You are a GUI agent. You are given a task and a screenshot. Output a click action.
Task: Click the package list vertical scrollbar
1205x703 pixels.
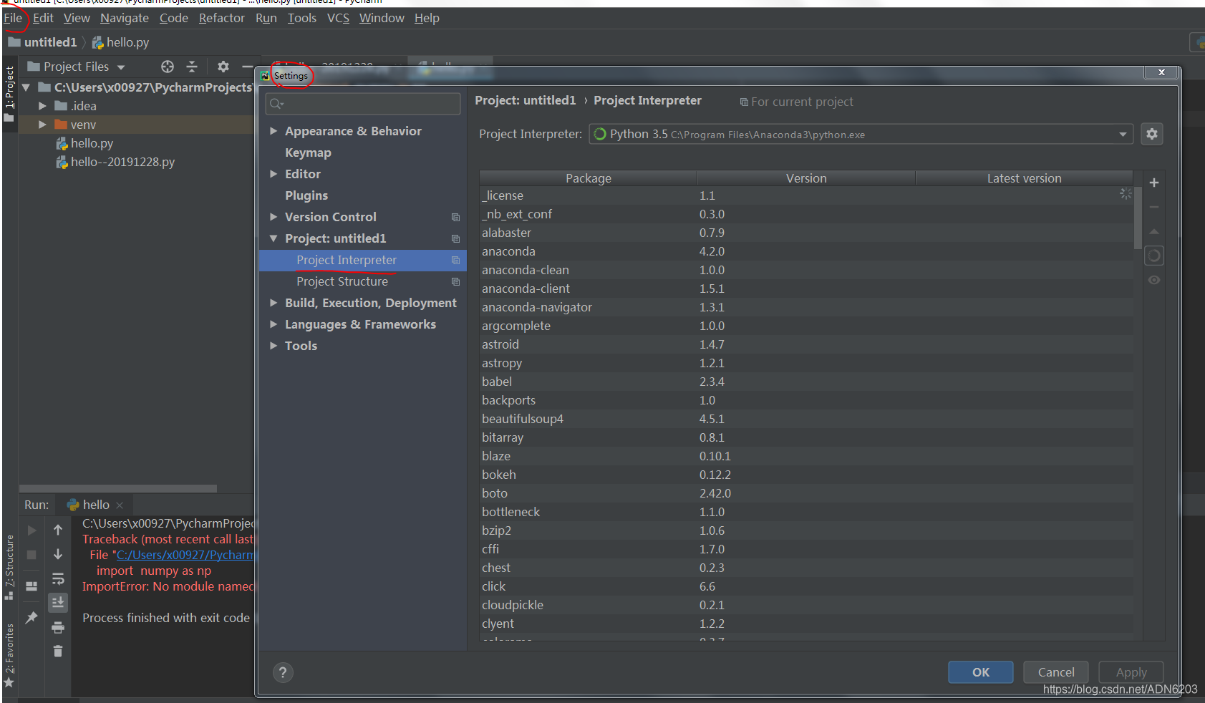click(x=1138, y=218)
